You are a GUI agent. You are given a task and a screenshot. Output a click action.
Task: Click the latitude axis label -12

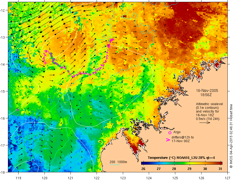click(x=3, y=10)
